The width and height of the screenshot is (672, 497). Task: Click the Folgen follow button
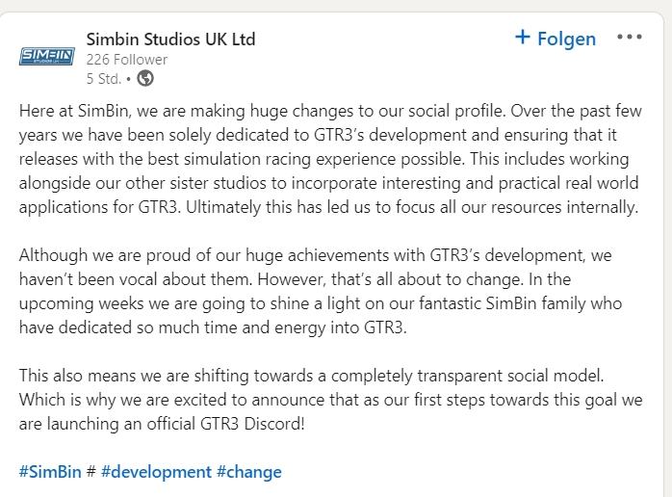[556, 39]
